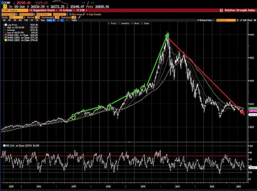This screenshot has width=257, height=191.
Task: Select the YTD range tab
Action: click(26, 20)
